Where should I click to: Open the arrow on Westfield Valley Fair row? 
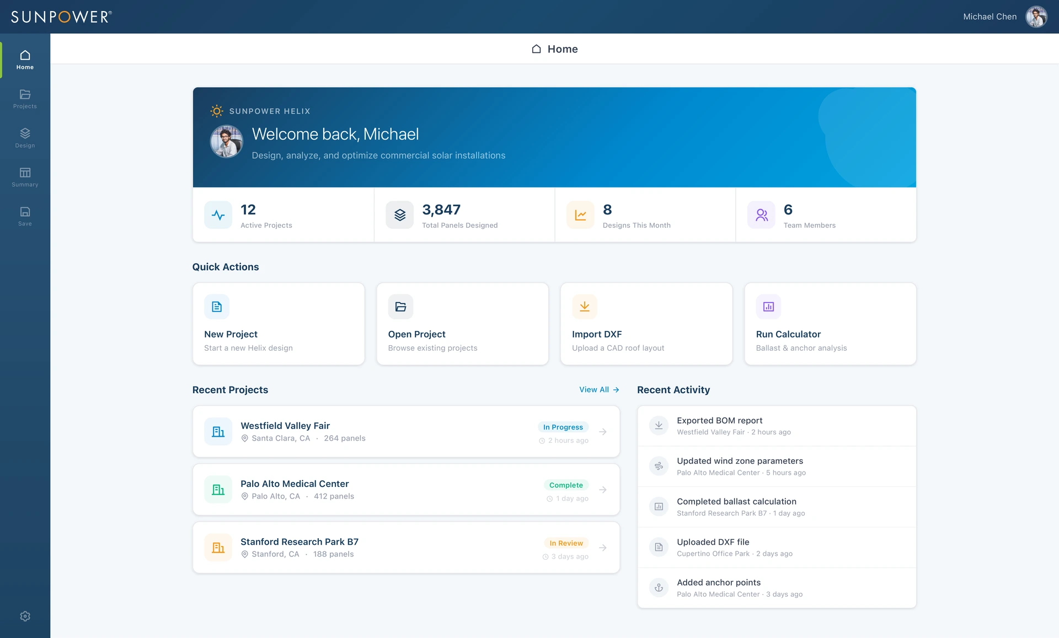603,432
